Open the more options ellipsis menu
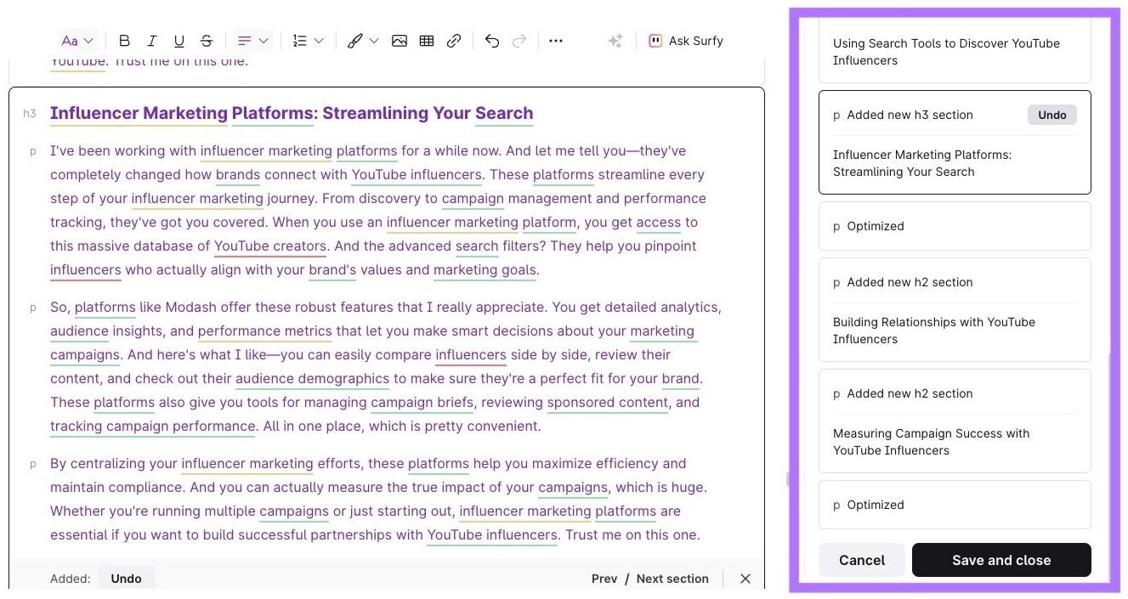This screenshot has height=599, width=1128. click(556, 40)
